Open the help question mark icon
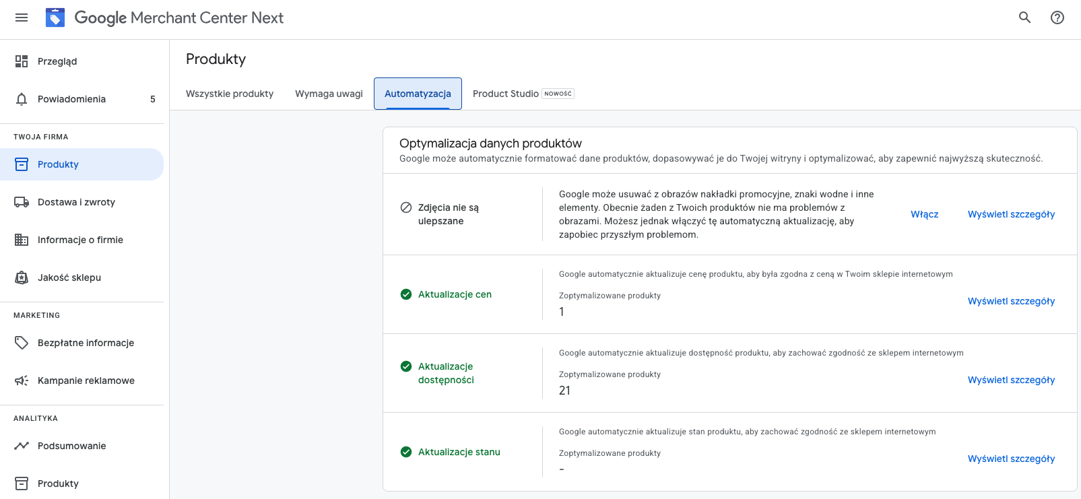 pyautogui.click(x=1057, y=18)
